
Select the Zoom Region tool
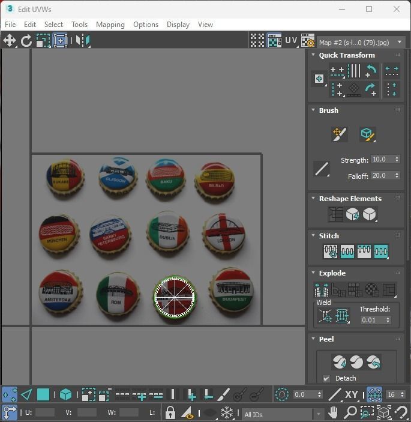[x=367, y=412]
